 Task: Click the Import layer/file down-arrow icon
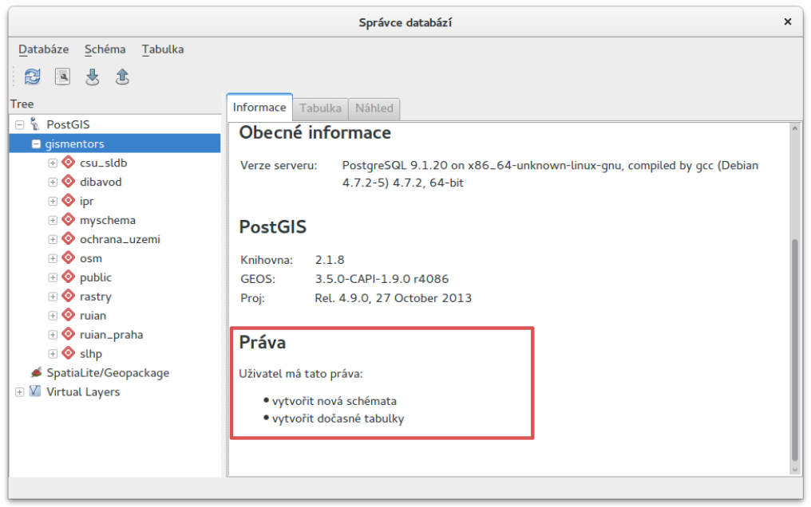[93, 77]
